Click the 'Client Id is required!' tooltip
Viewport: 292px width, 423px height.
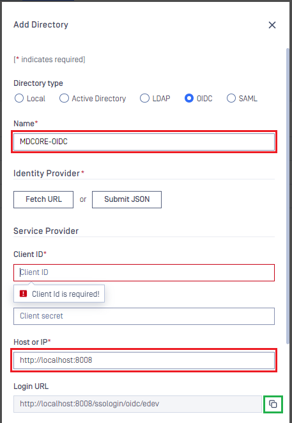point(59,294)
